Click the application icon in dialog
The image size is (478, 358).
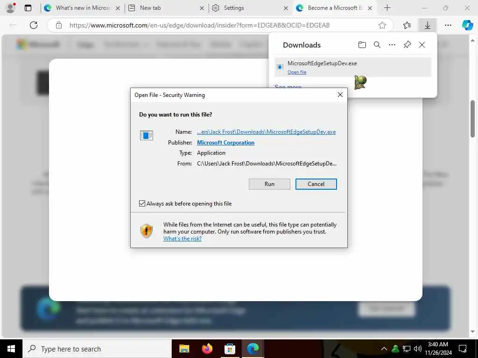tap(146, 135)
